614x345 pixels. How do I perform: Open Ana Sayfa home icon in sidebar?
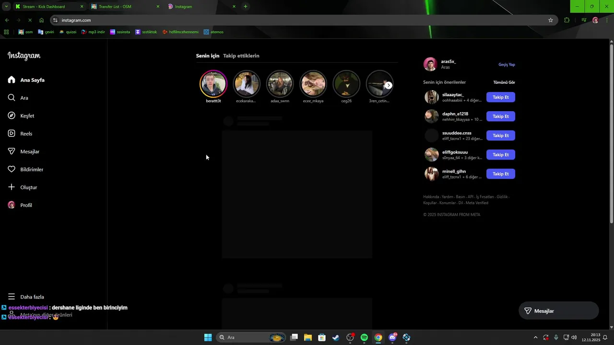click(x=12, y=80)
